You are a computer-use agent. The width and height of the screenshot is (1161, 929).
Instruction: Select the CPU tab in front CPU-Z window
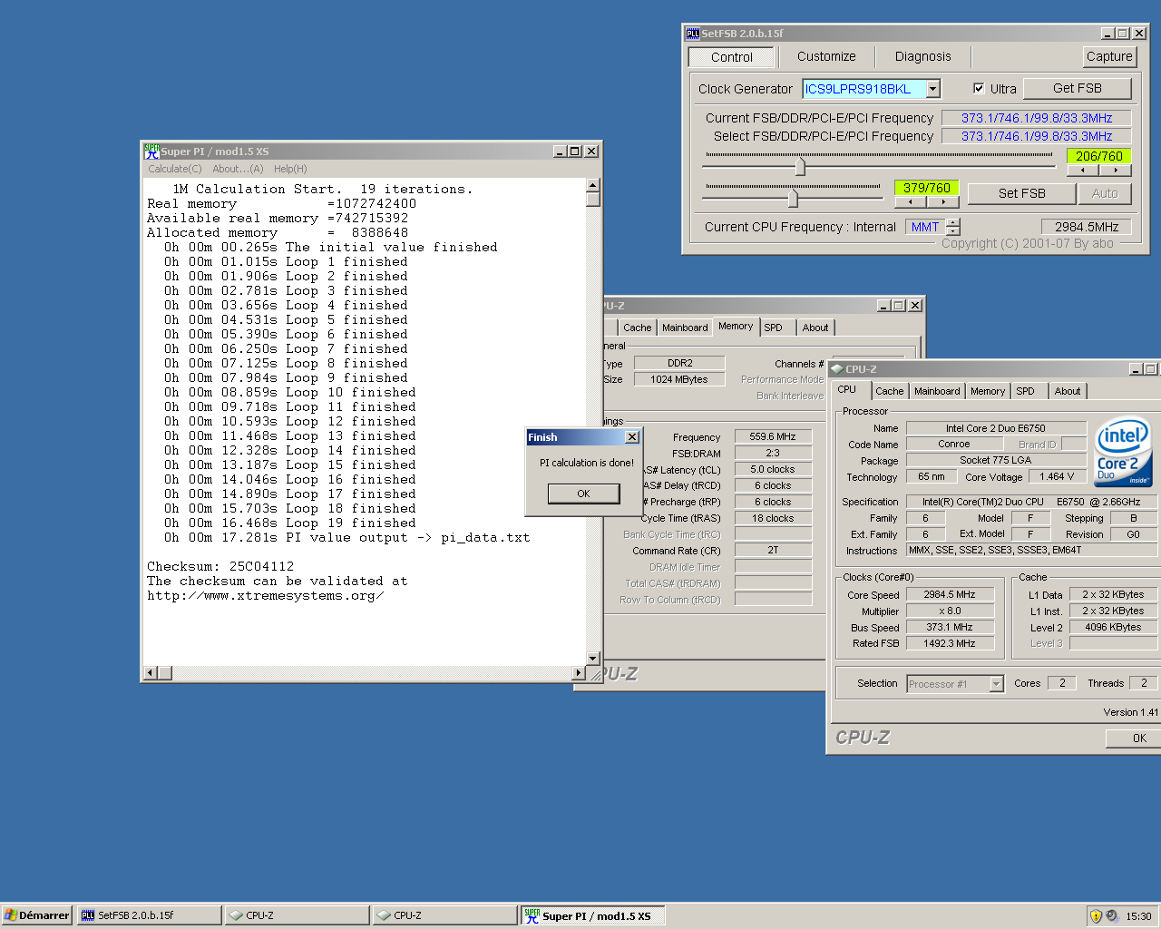847,389
